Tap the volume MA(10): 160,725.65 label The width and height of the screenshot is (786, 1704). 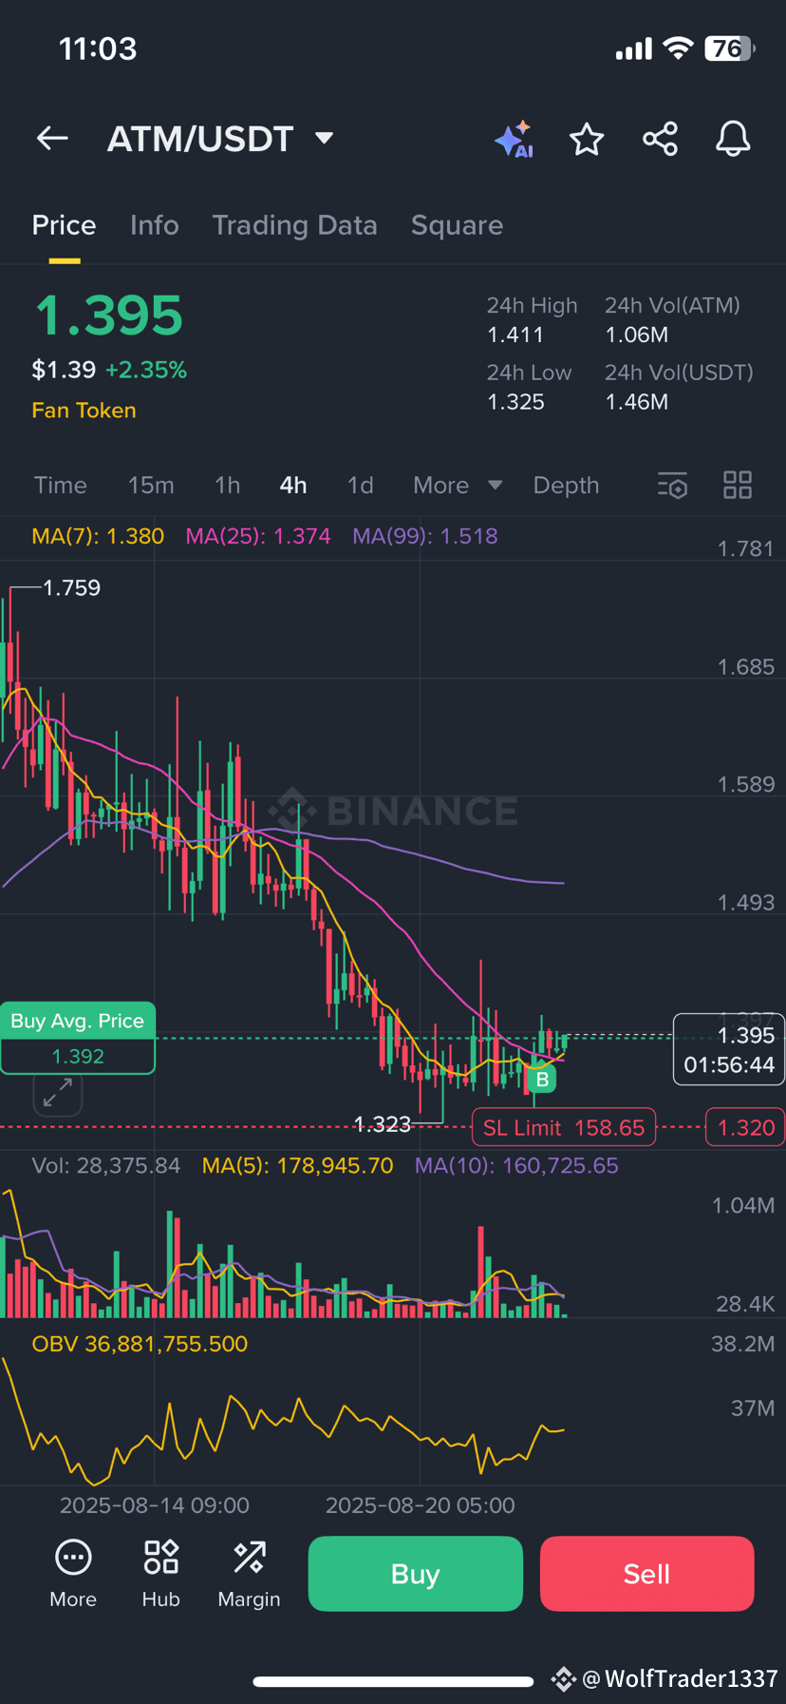pos(516,1166)
